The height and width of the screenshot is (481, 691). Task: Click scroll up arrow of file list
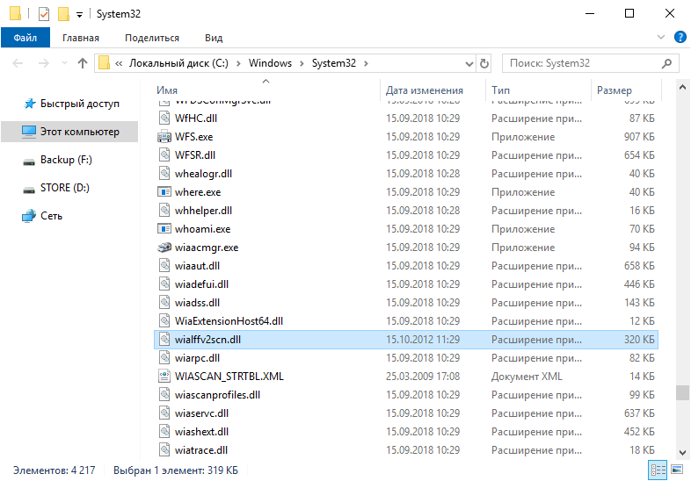[682, 87]
